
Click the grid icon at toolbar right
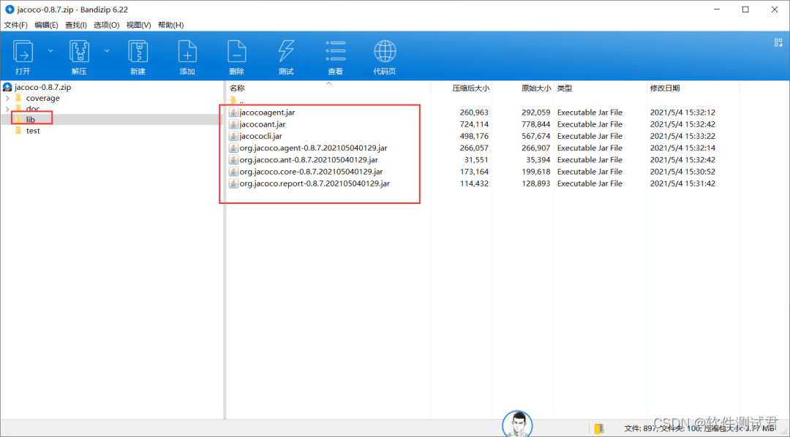tap(778, 43)
